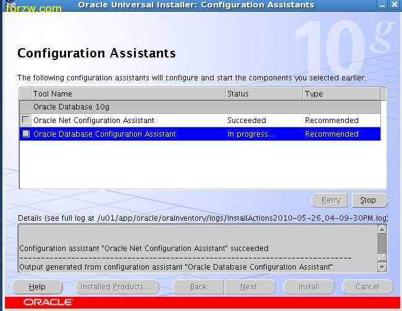Click the Next button

pos(248,287)
